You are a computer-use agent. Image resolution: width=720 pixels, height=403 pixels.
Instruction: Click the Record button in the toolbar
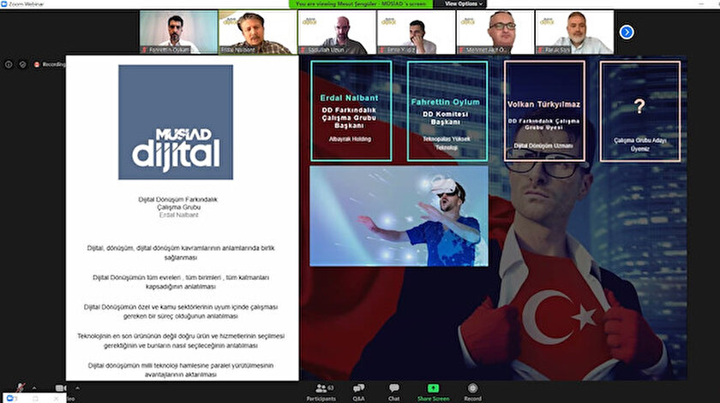click(472, 392)
